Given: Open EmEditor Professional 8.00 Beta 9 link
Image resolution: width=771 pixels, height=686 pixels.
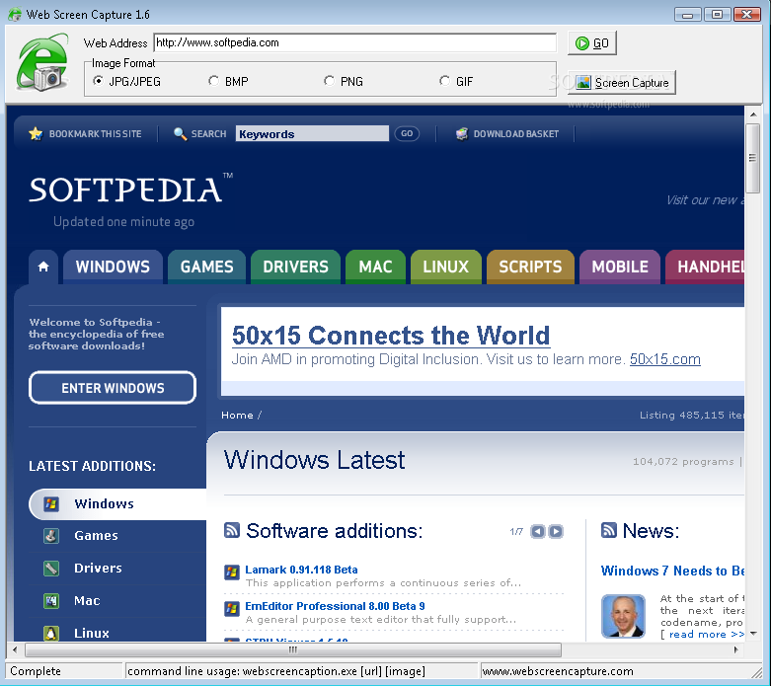Looking at the screenshot, I should [x=335, y=606].
